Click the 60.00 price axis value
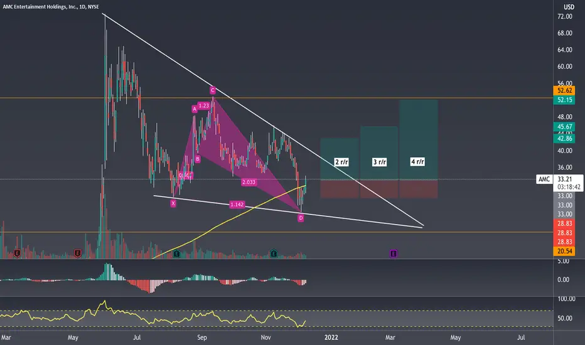Screen dimensions: 585x345 565,66
